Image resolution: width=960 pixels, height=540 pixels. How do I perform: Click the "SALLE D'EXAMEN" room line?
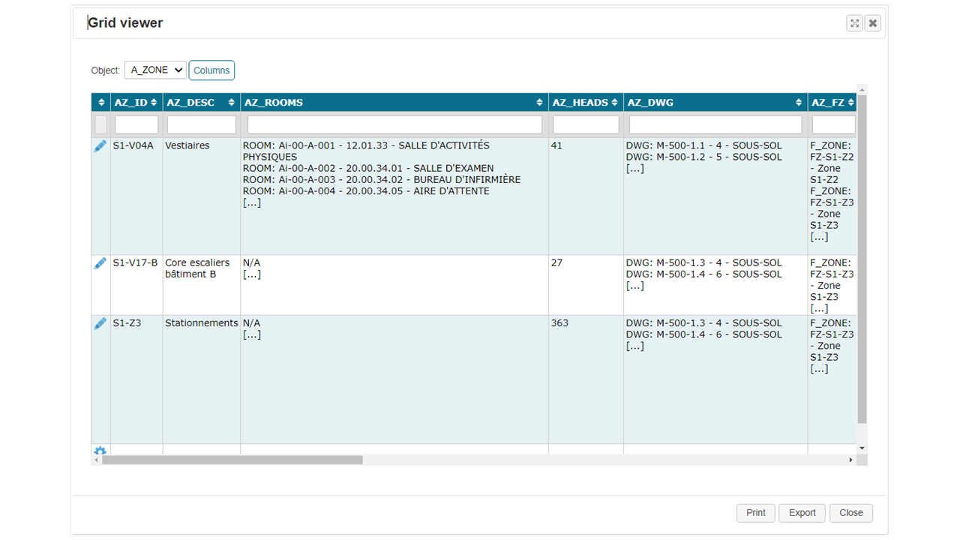(368, 168)
